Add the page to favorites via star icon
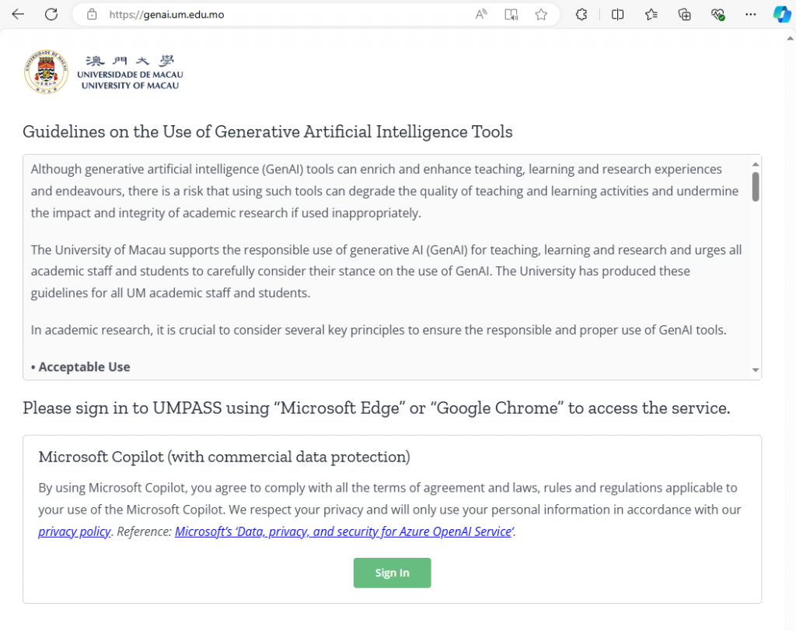Image resolution: width=796 pixels, height=631 pixels. tap(541, 14)
